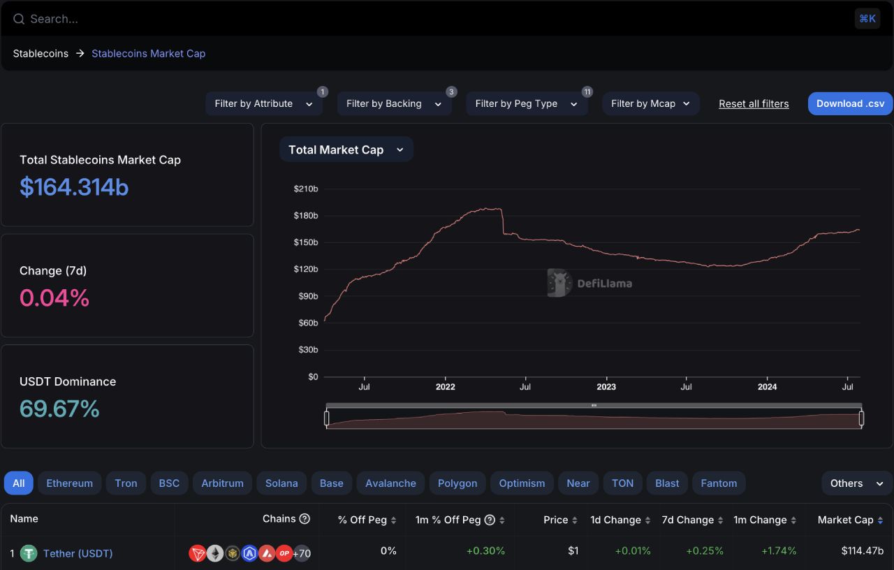The width and height of the screenshot is (894, 570).
Task: Sort by the 1m % Off Peg arrows
Action: point(502,520)
